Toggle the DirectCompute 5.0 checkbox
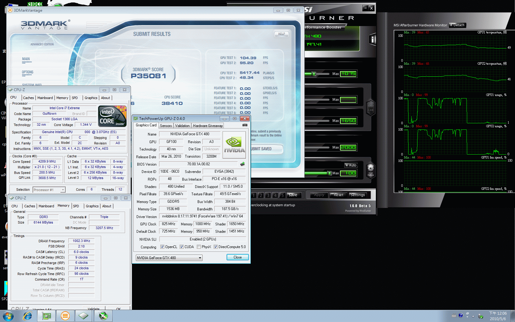Image resolution: width=515 pixels, height=322 pixels. coord(216,247)
